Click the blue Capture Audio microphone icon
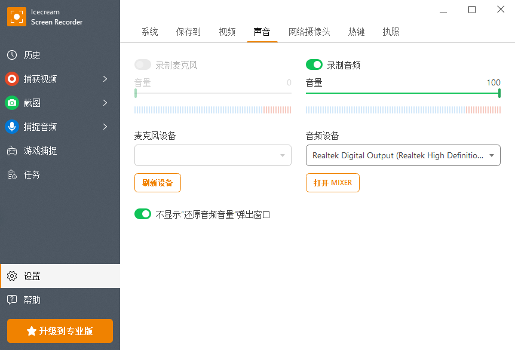 click(x=12, y=127)
